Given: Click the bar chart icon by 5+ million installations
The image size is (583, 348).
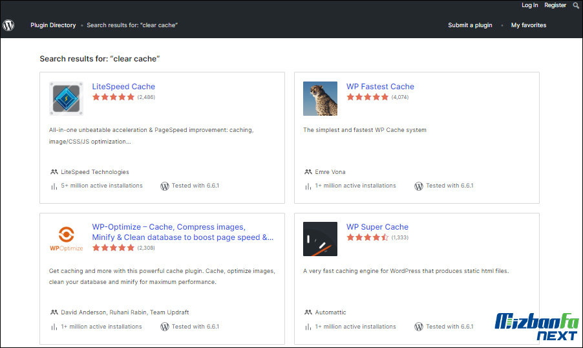Looking at the screenshot, I should pyautogui.click(x=54, y=186).
